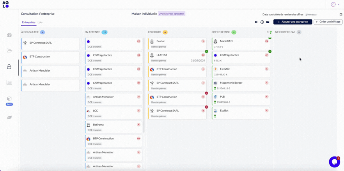Click Ajouter une entreprise button
The image size is (344, 171).
(293, 22)
